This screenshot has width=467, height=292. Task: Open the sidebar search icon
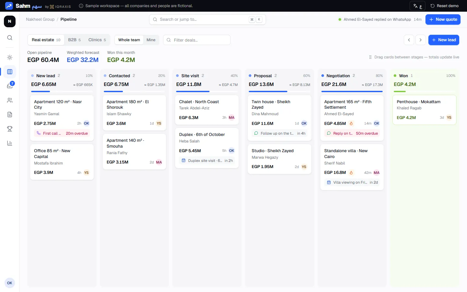coord(10,38)
